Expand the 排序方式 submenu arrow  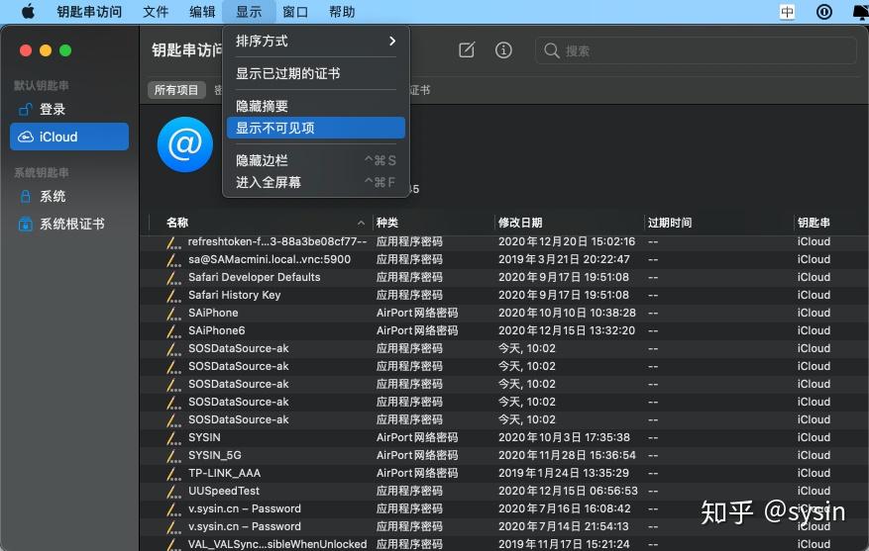(392, 41)
